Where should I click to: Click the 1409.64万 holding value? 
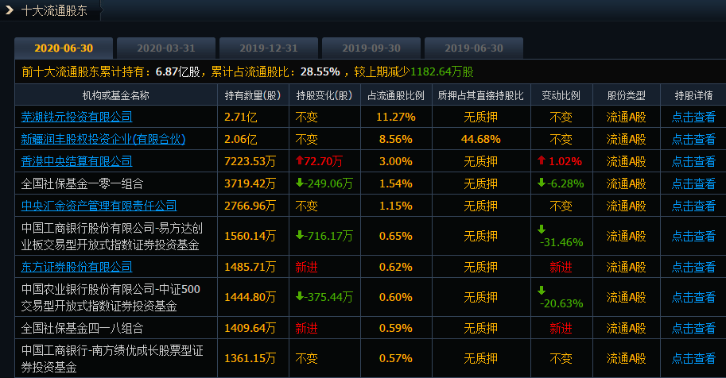(x=250, y=328)
